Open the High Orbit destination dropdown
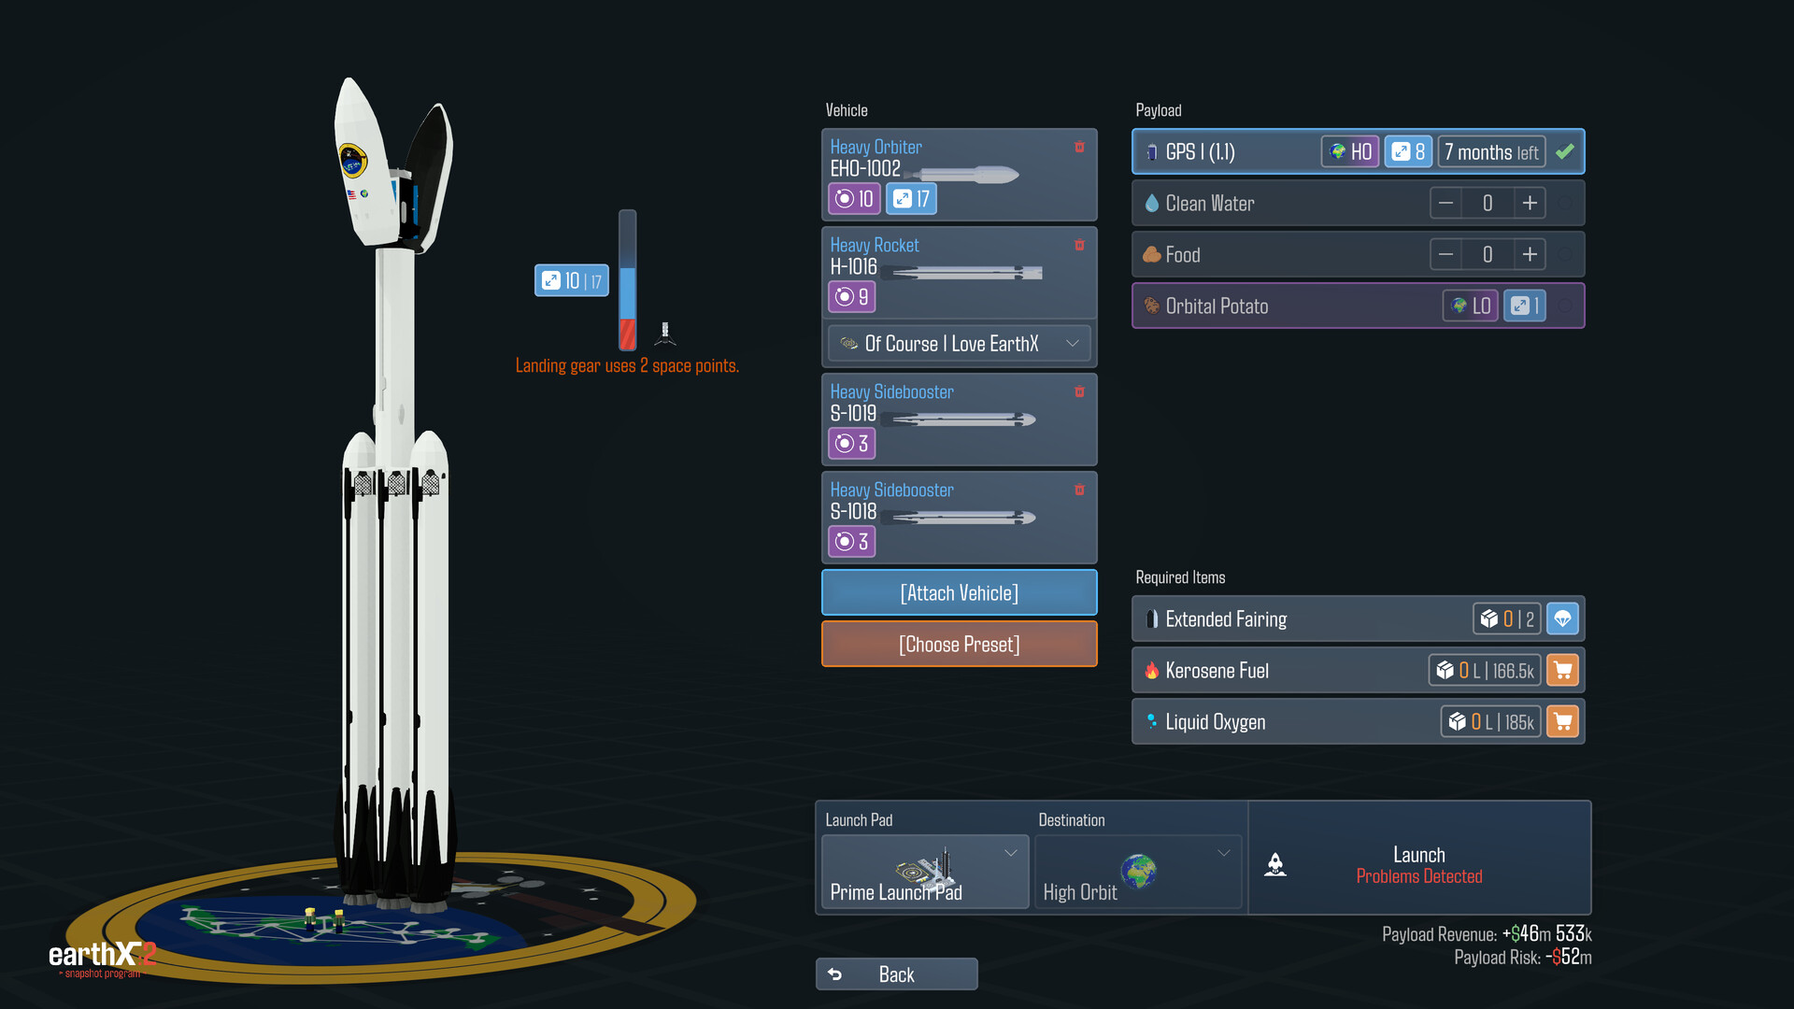Viewport: 1794px width, 1009px height. pyautogui.click(x=1138, y=872)
